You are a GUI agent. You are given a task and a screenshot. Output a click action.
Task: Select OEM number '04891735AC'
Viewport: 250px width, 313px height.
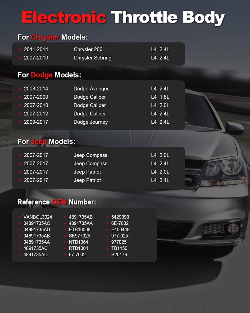(x=37, y=223)
